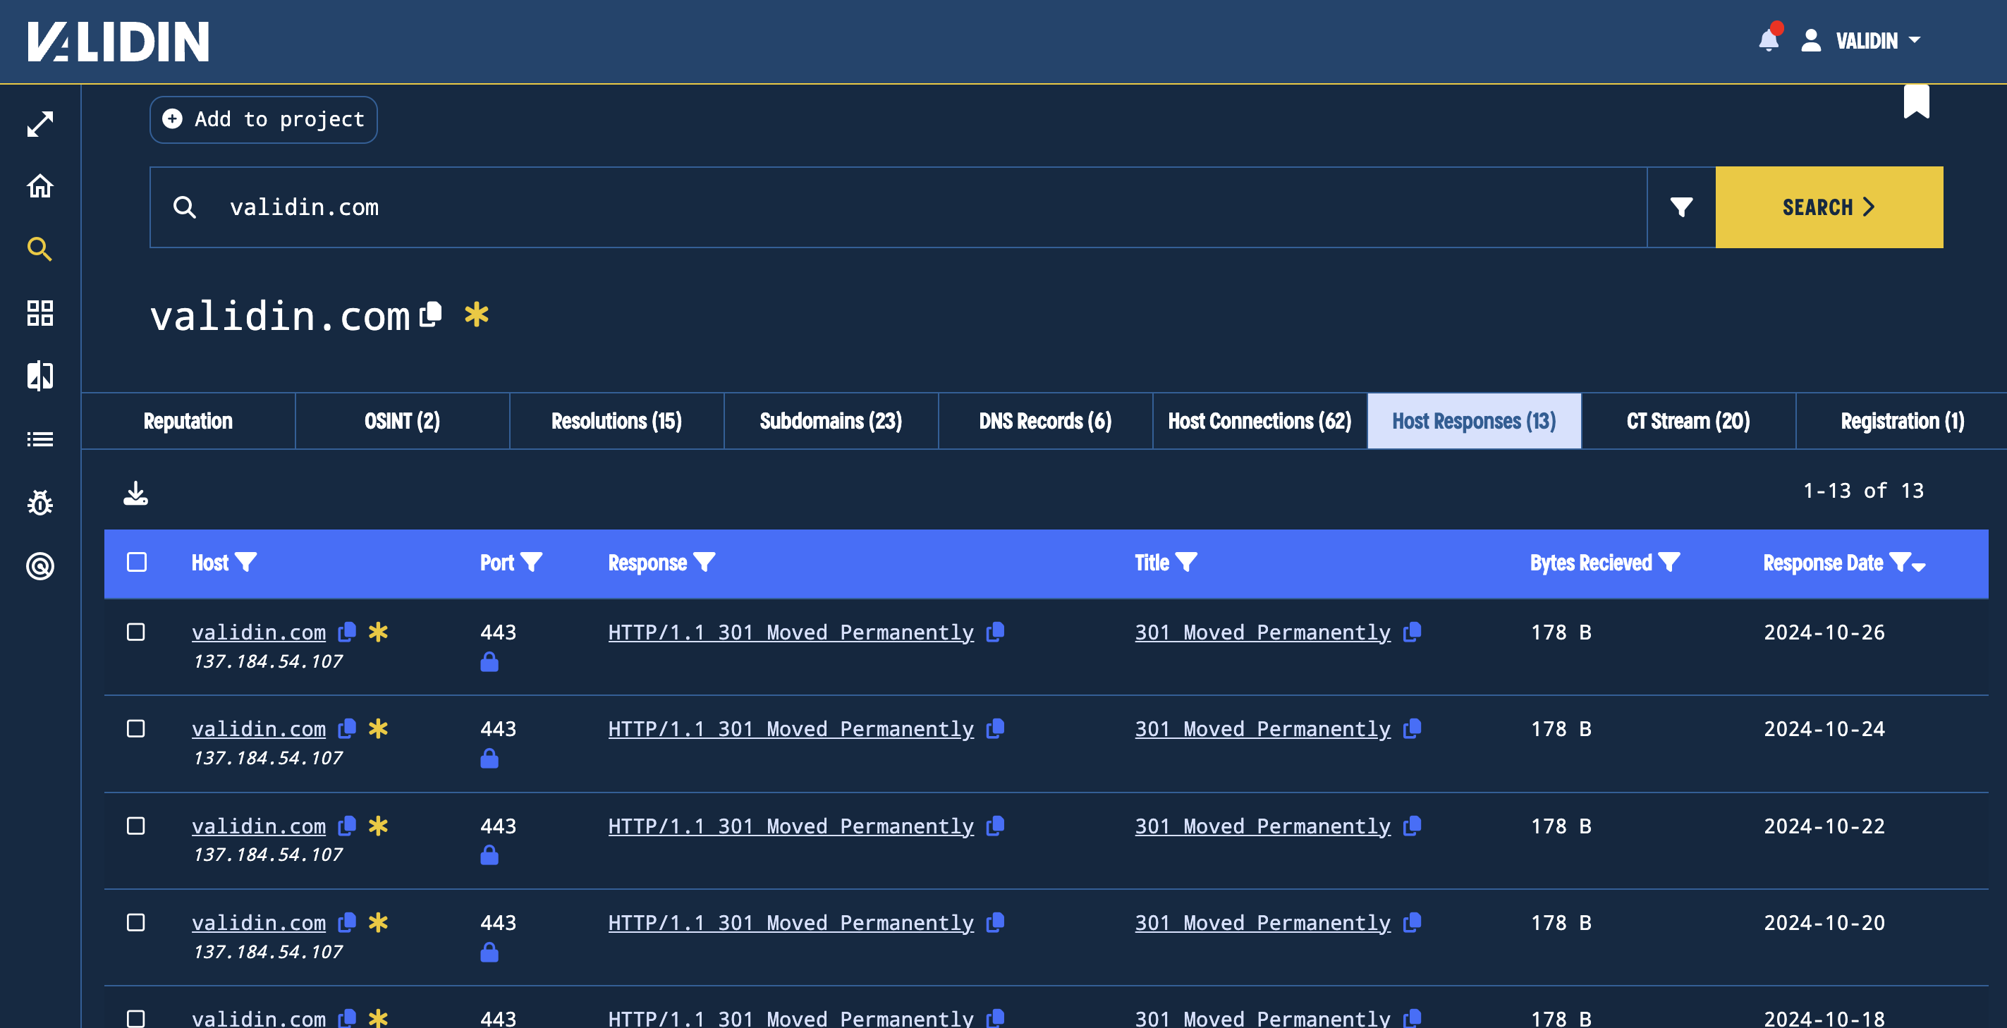Click the yellow asterisk beside validin.com heading
The height and width of the screenshot is (1028, 2007).
point(476,314)
